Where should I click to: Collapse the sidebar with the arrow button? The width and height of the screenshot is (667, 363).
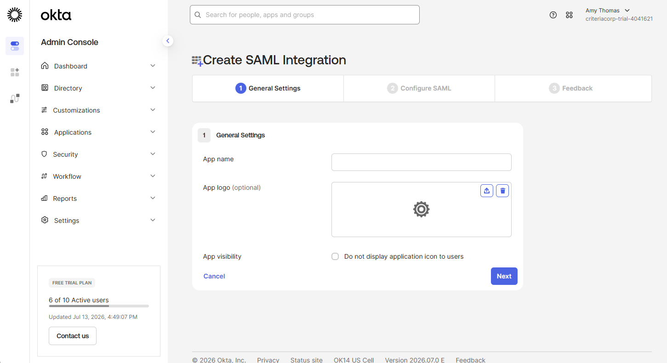point(168,41)
